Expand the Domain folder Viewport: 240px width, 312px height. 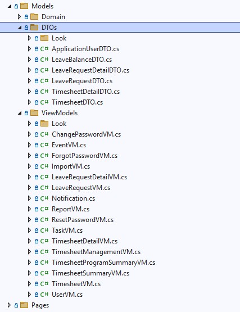(19, 17)
